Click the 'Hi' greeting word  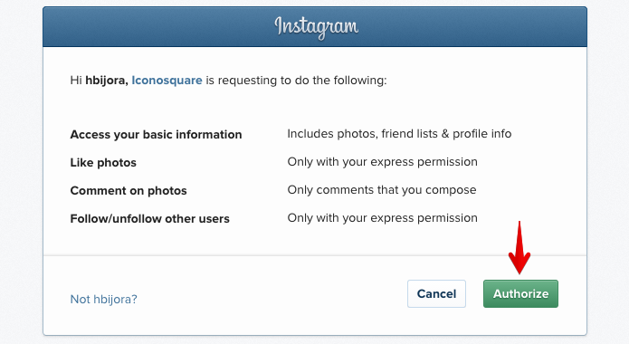[76, 81]
